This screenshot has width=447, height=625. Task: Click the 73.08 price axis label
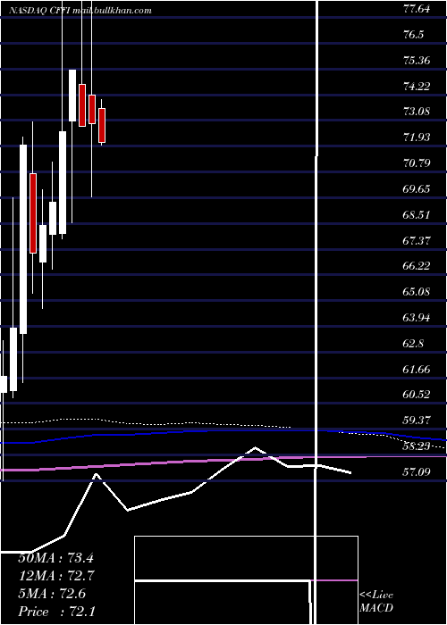417,112
